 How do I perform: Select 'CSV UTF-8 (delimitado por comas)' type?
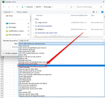(x=31, y=53)
